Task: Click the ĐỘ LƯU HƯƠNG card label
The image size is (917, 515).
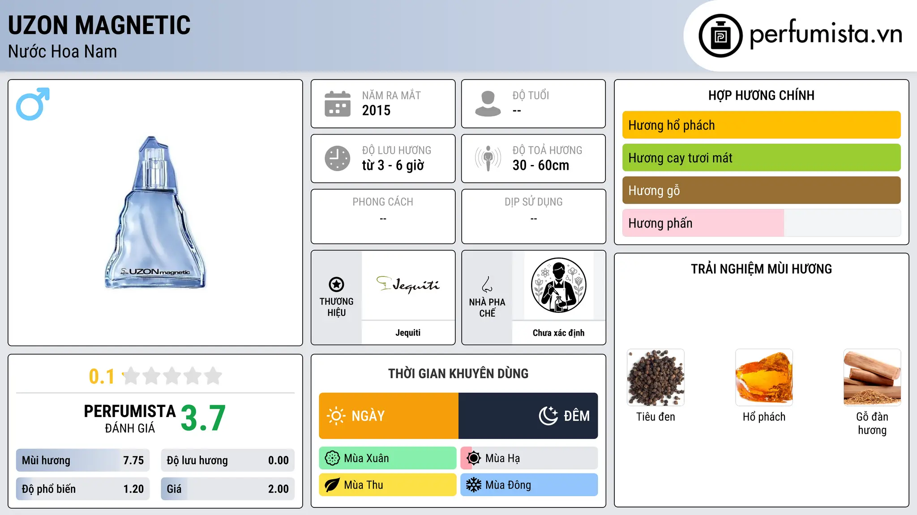Action: [x=397, y=150]
